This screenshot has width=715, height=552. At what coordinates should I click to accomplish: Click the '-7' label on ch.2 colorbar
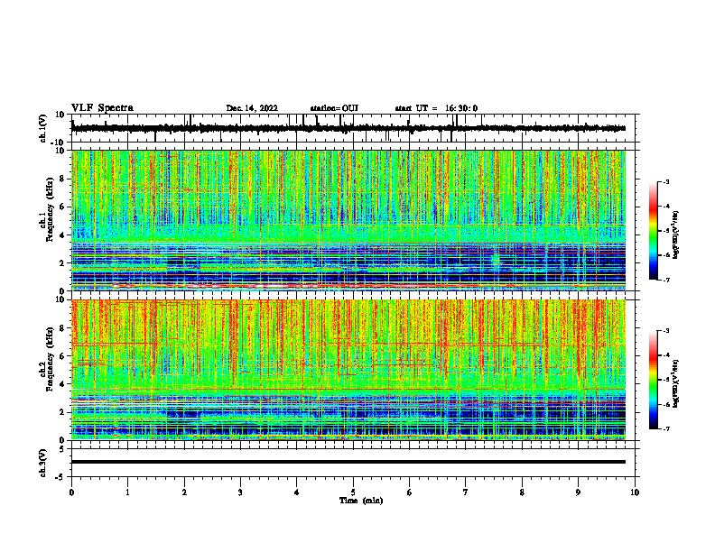[x=666, y=428]
